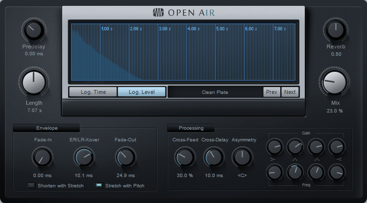Image resolution: width=367 pixels, height=203 pixels.
Task: Click the OPEN AIR title text
Action: pyautogui.click(x=191, y=13)
